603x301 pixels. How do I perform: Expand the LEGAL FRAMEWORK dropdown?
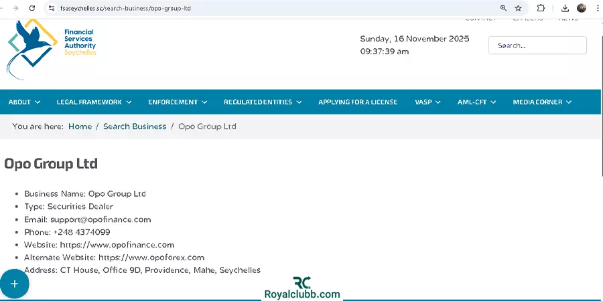point(94,102)
